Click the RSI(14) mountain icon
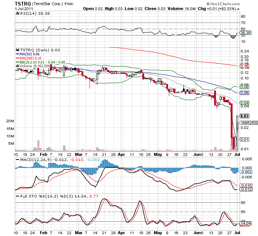 [17, 13]
